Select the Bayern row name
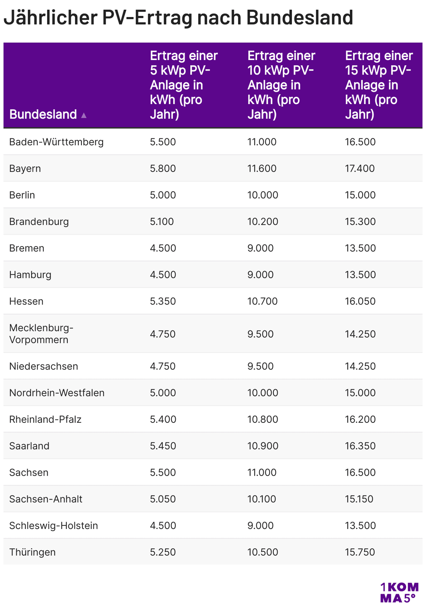 click(x=25, y=168)
